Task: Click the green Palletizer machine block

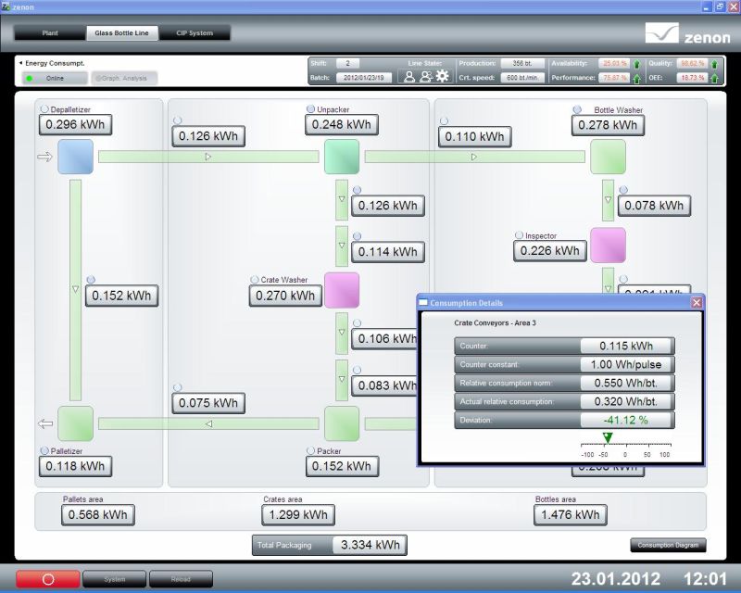Action: click(75, 423)
